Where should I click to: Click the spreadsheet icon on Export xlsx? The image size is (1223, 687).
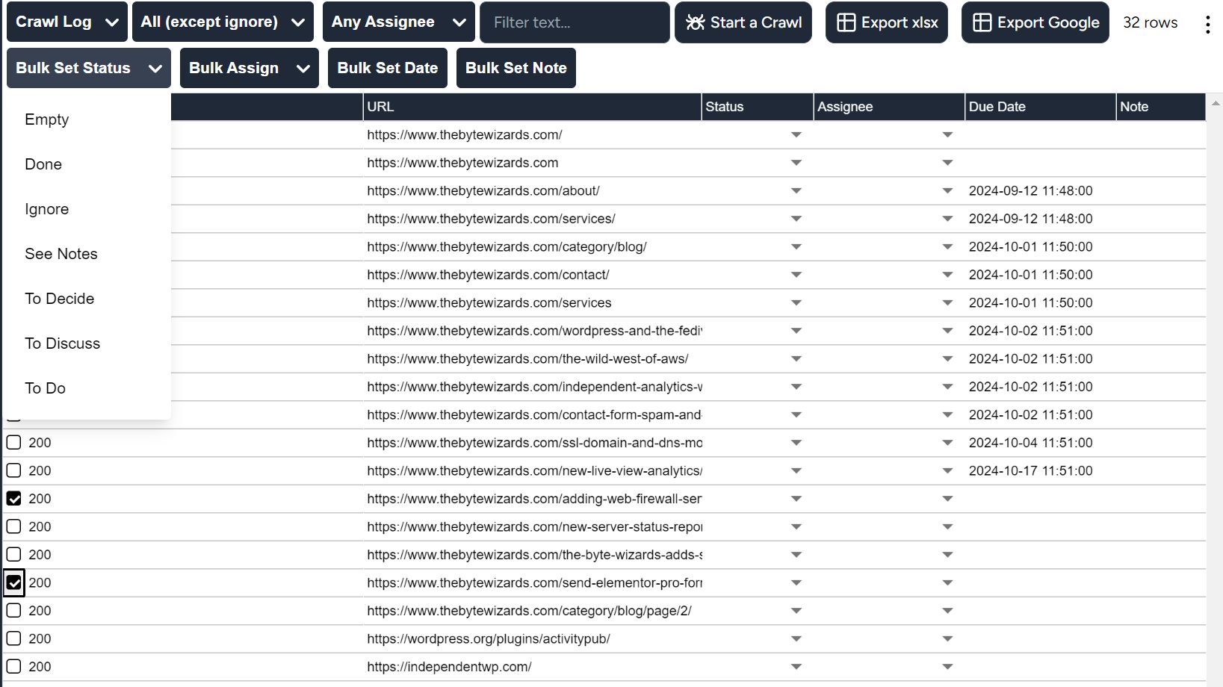click(x=846, y=22)
